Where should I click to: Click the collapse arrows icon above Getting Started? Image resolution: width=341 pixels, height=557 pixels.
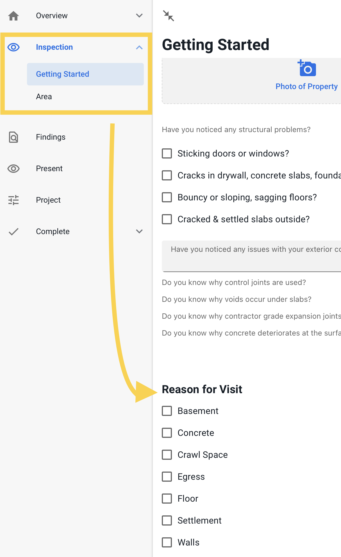tap(169, 16)
